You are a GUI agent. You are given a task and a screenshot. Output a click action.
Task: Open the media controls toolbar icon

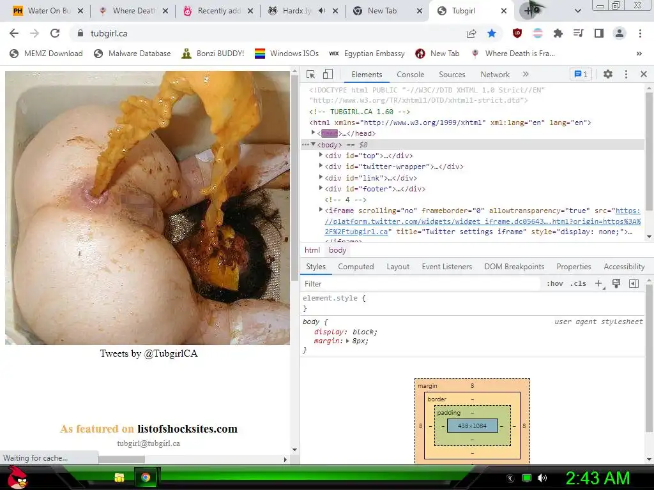point(578,33)
